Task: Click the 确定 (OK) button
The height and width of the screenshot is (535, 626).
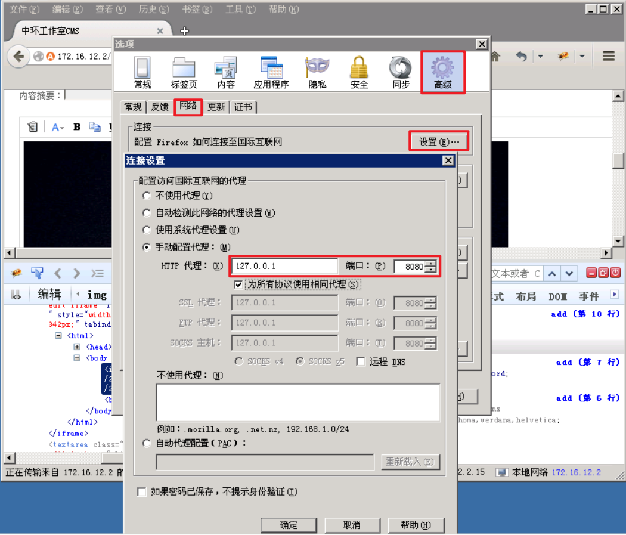Action: tap(289, 525)
